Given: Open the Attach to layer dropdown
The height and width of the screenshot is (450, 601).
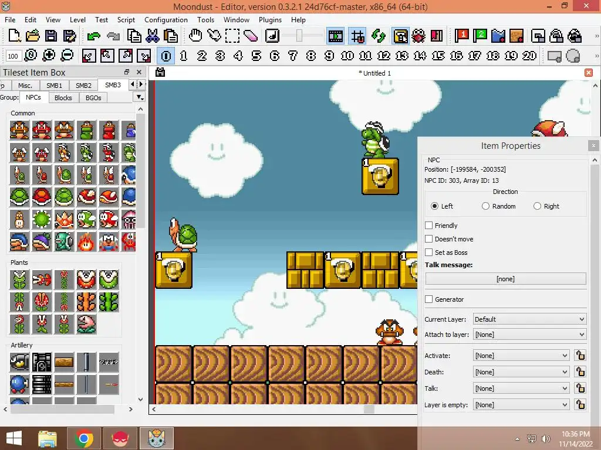Looking at the screenshot, I should (x=529, y=335).
